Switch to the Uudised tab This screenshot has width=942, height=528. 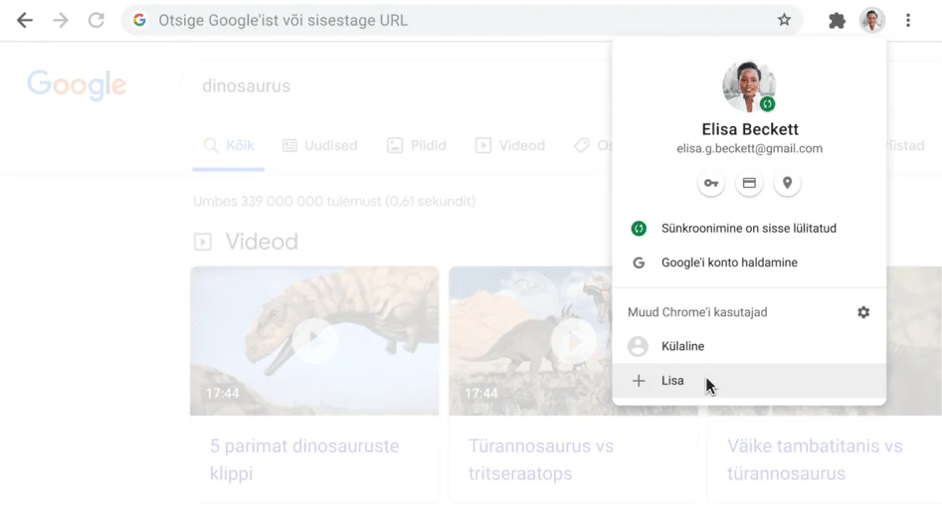pyautogui.click(x=319, y=145)
